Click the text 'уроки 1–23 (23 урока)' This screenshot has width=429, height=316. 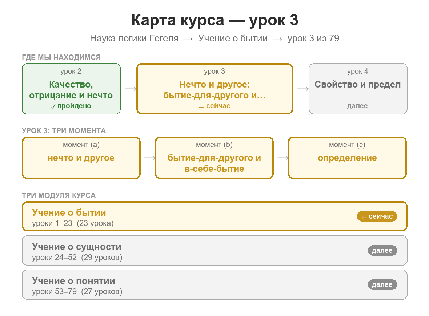point(73,223)
